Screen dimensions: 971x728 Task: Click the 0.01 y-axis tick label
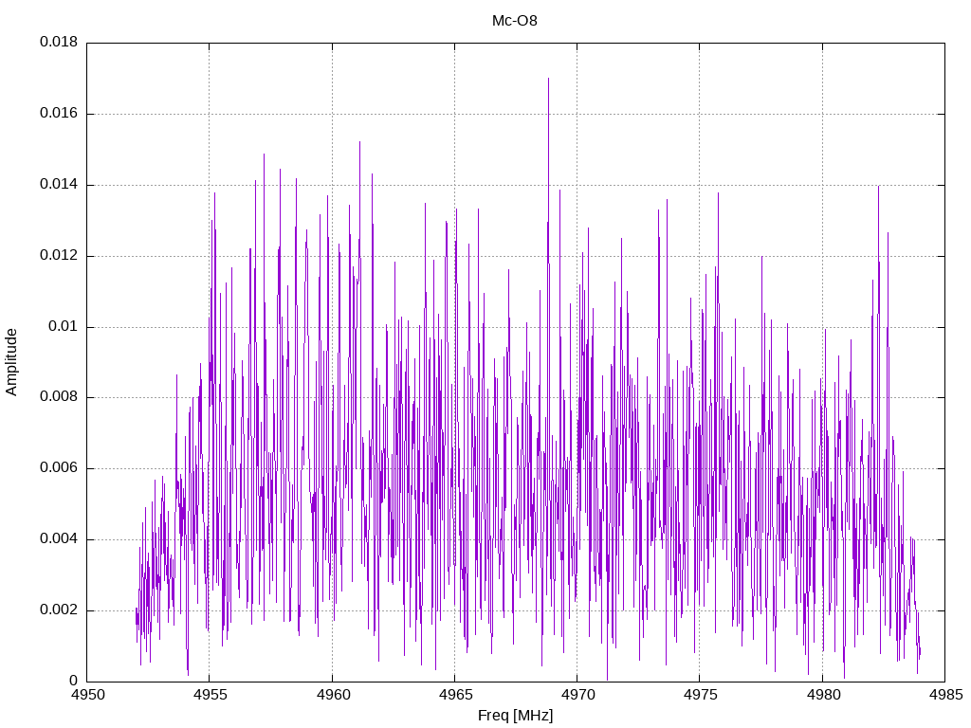pyautogui.click(x=64, y=326)
